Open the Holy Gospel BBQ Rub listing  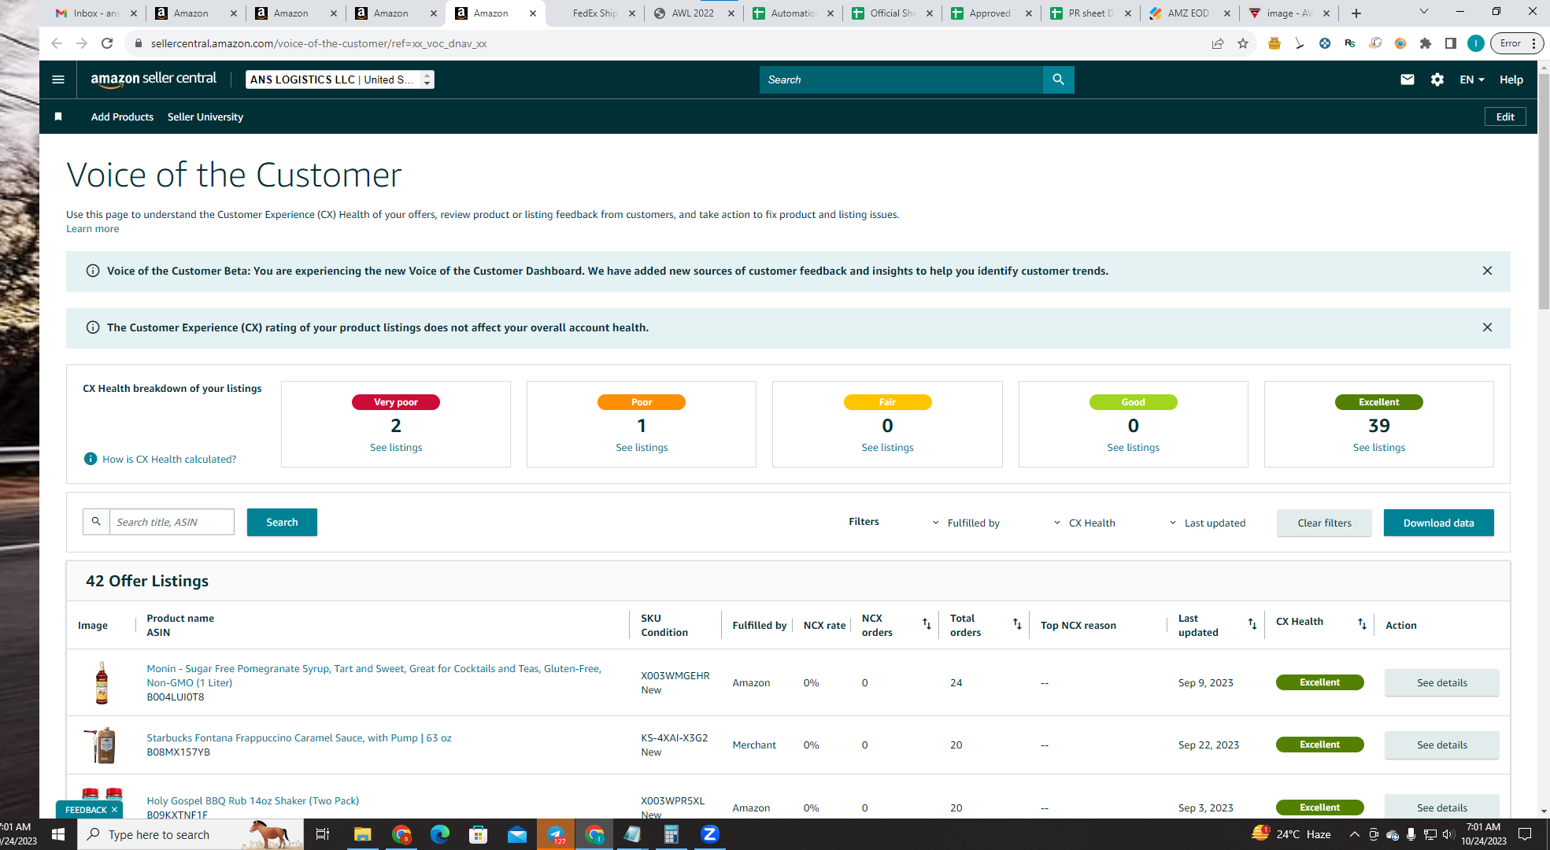click(253, 800)
